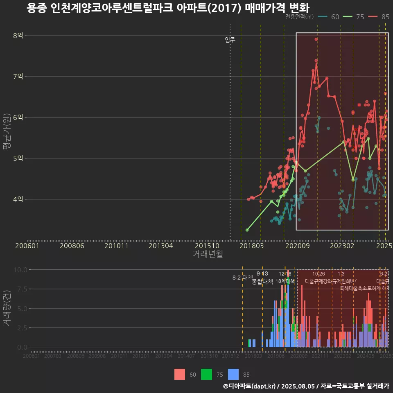Click the 자료=국토교통부 실거래가 source text

355,386
